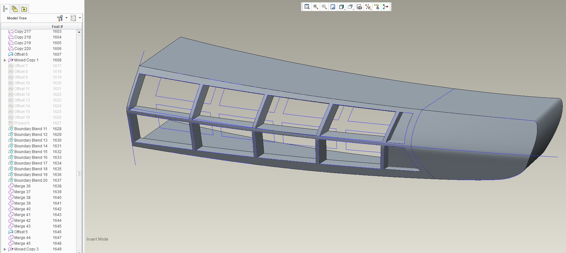Open the Saved Orientations icon
The height and width of the screenshot is (253, 566).
350,7
